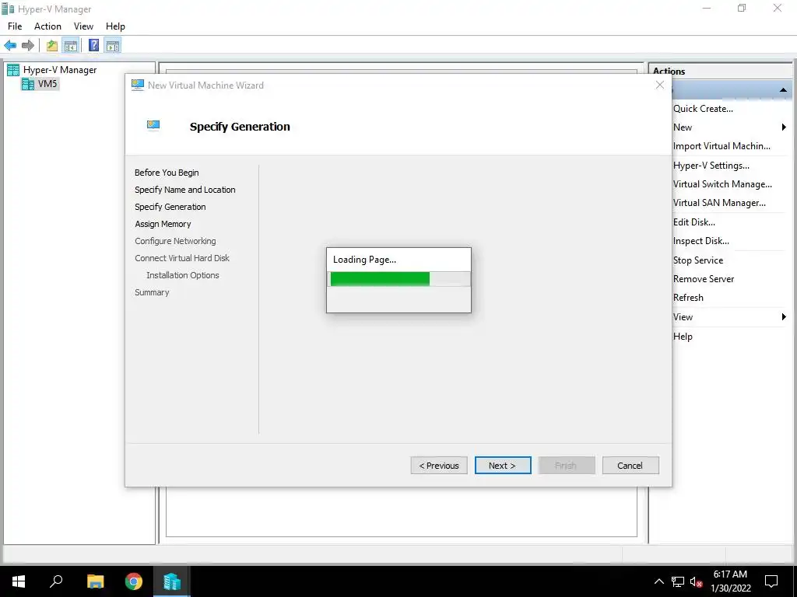Open the File menu
Viewport: 797px width, 597px height.
pos(15,26)
